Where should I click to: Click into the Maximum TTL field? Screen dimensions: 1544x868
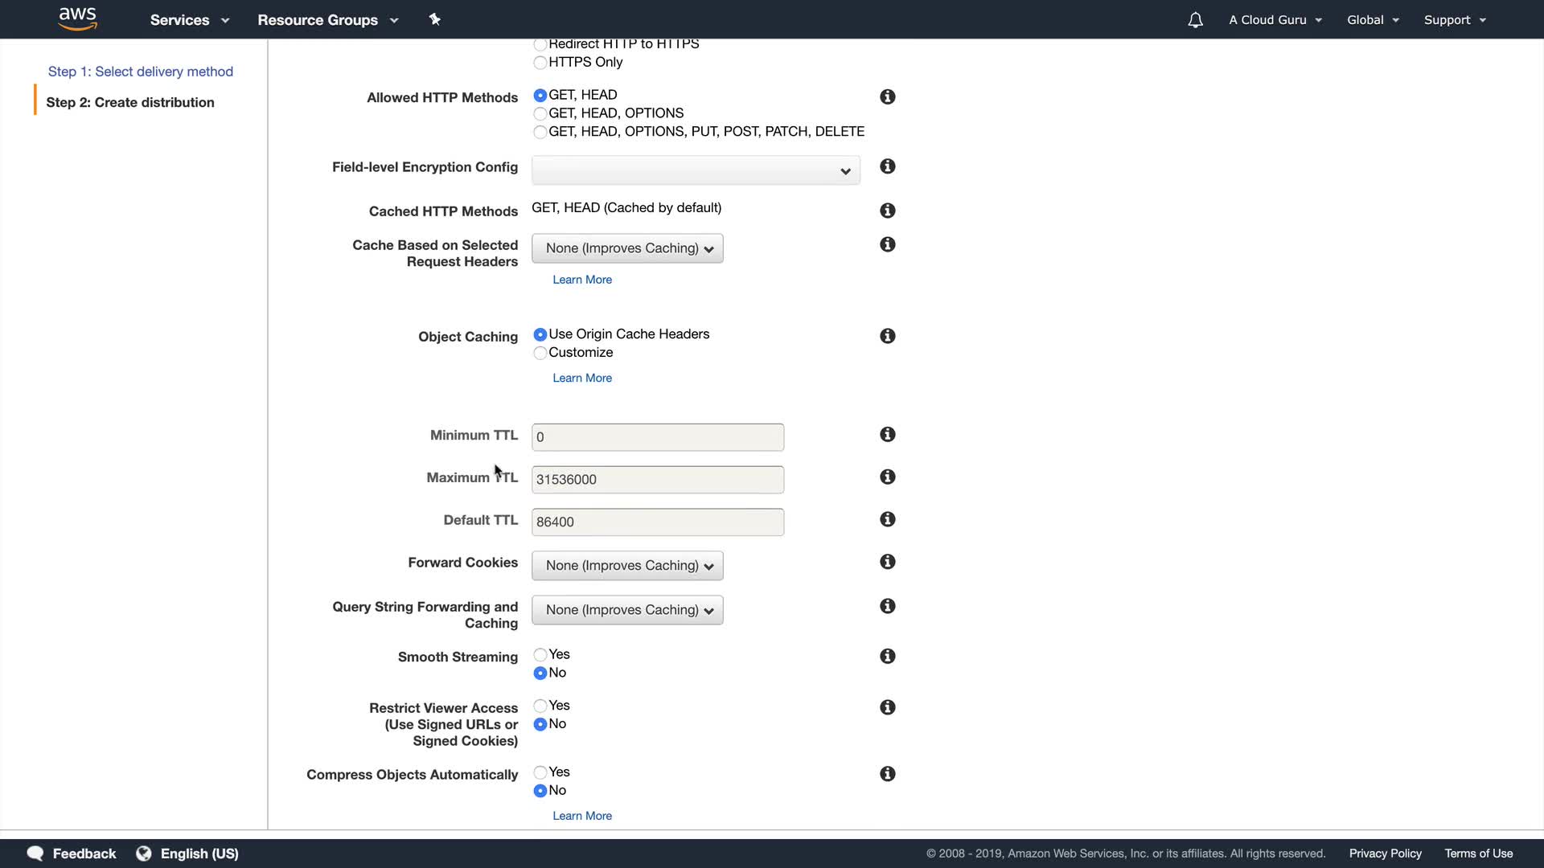coord(657,480)
